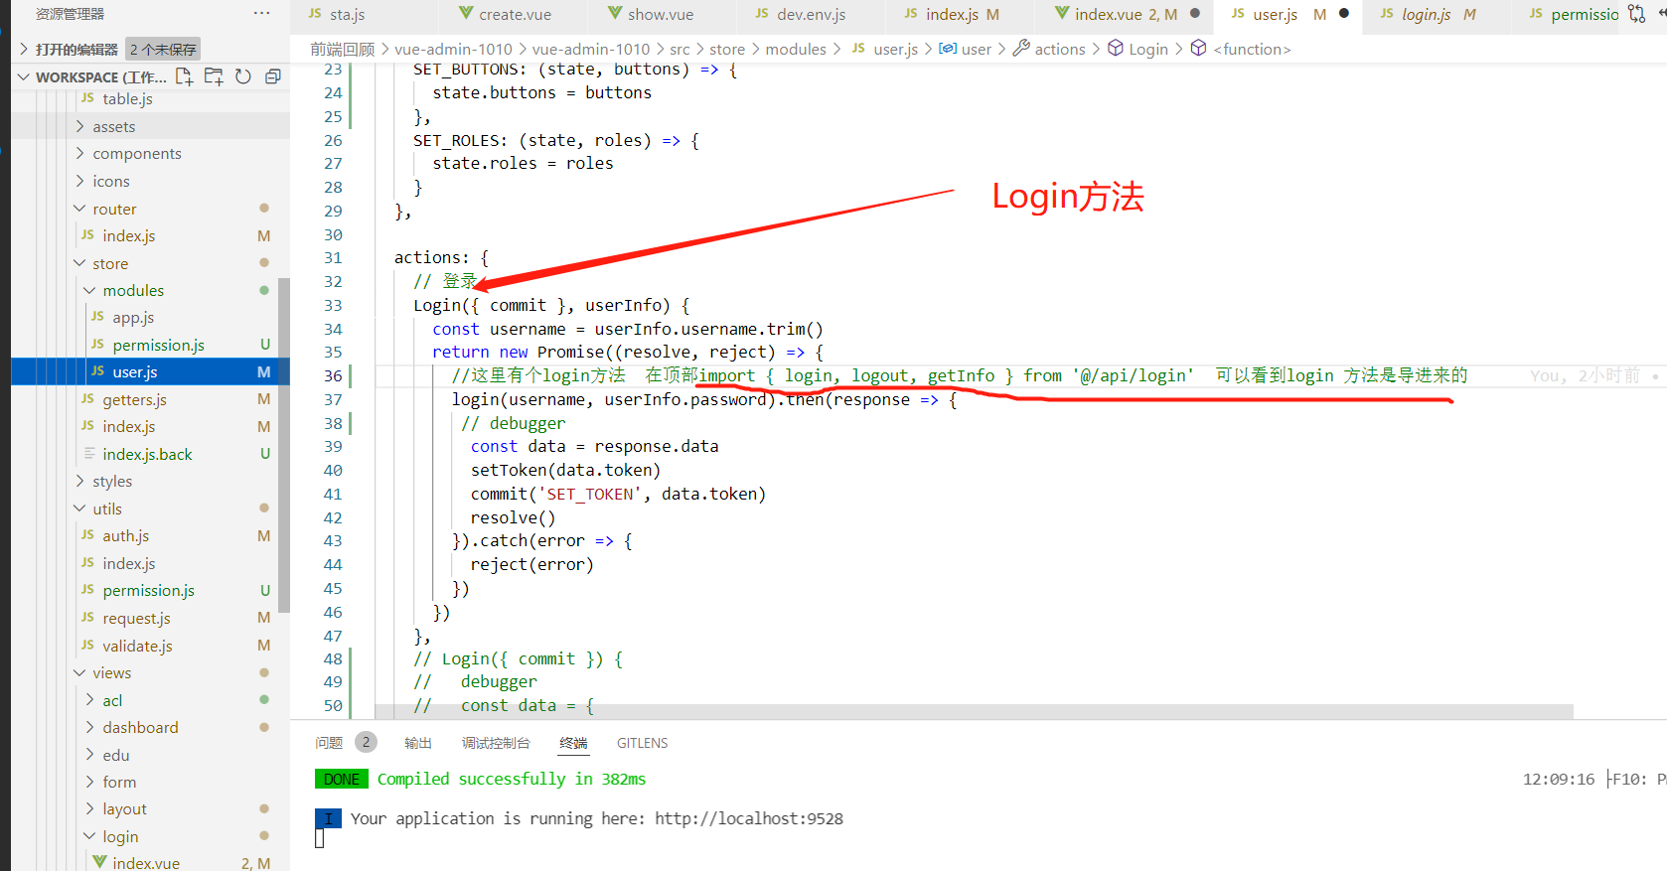Screen dimensions: 1667x871
Task: Click the src breadcrumb
Action: tap(680, 49)
